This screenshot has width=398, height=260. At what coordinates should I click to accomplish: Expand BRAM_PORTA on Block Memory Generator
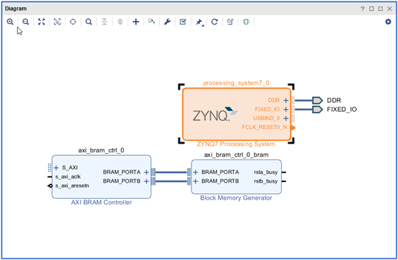coord(195,172)
